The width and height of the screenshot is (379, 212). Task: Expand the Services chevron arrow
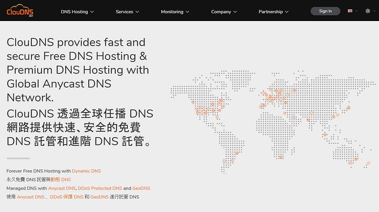pyautogui.click(x=137, y=12)
